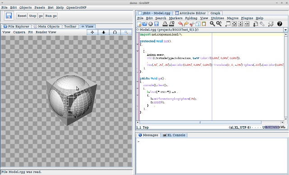Open the Render View menu
The image size is (289, 175).
(46, 32)
